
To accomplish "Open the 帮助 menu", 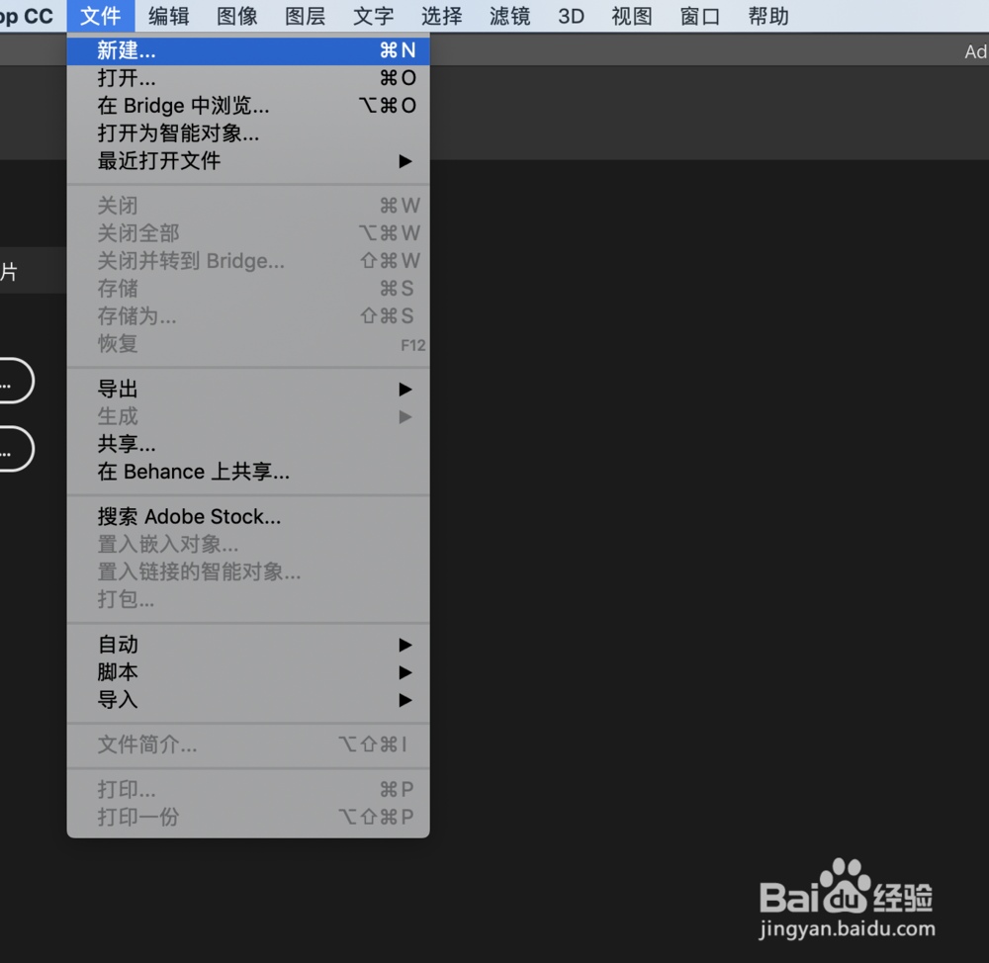I will point(767,16).
